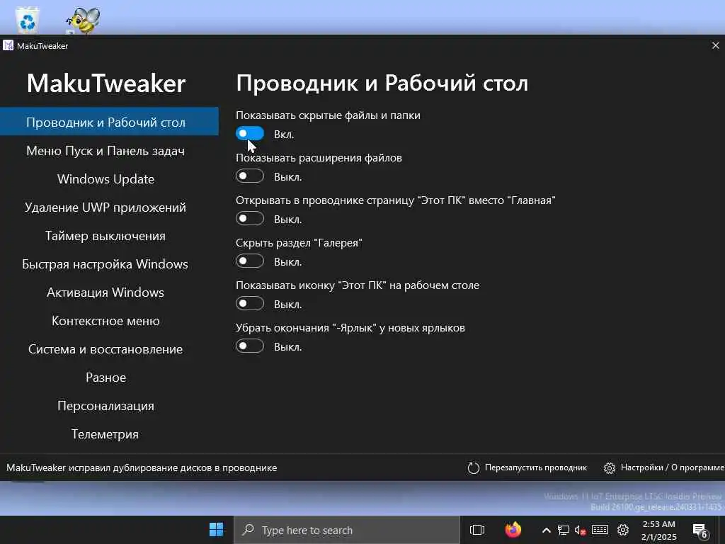Open the "Разное" section
Image resolution: width=725 pixels, height=544 pixels.
[x=105, y=378]
